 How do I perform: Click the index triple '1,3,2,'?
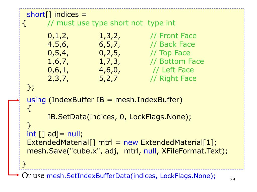[x=110, y=36]
